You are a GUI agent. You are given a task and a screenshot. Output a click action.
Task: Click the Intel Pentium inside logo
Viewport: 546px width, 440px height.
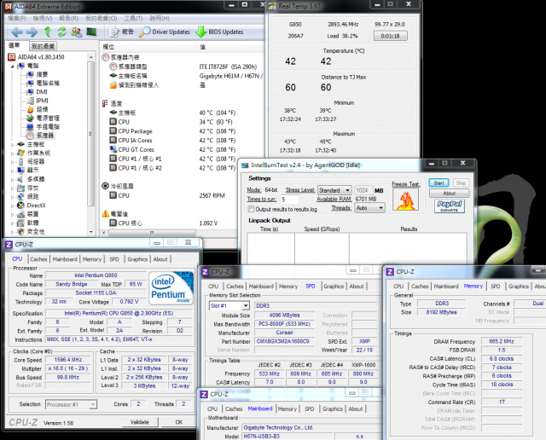coord(171,288)
